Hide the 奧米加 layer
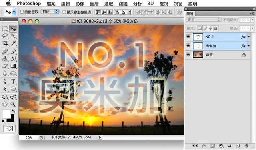 (x=188, y=46)
